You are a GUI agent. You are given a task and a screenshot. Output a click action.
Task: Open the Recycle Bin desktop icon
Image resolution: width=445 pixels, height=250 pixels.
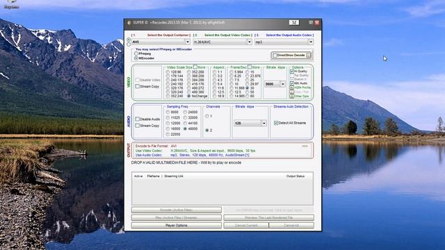11,4
